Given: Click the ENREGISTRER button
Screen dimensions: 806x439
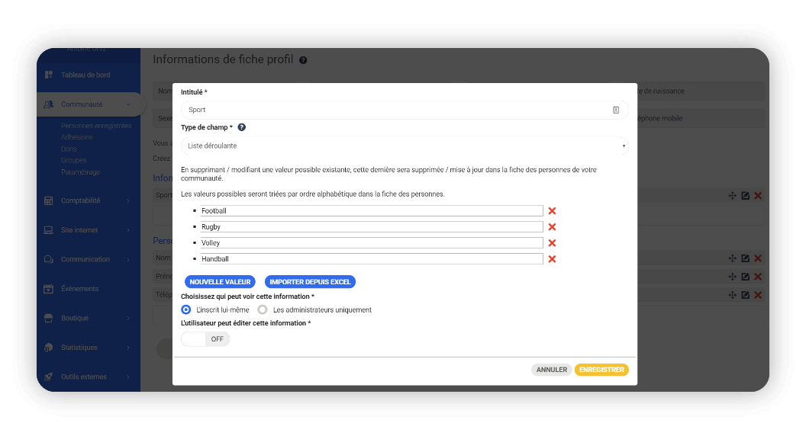Looking at the screenshot, I should pyautogui.click(x=601, y=370).
